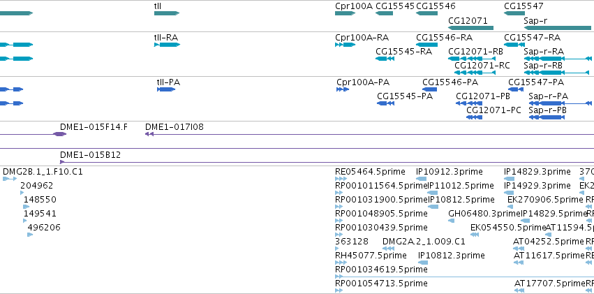Select the AT17707.5prime EST

tap(519, 291)
